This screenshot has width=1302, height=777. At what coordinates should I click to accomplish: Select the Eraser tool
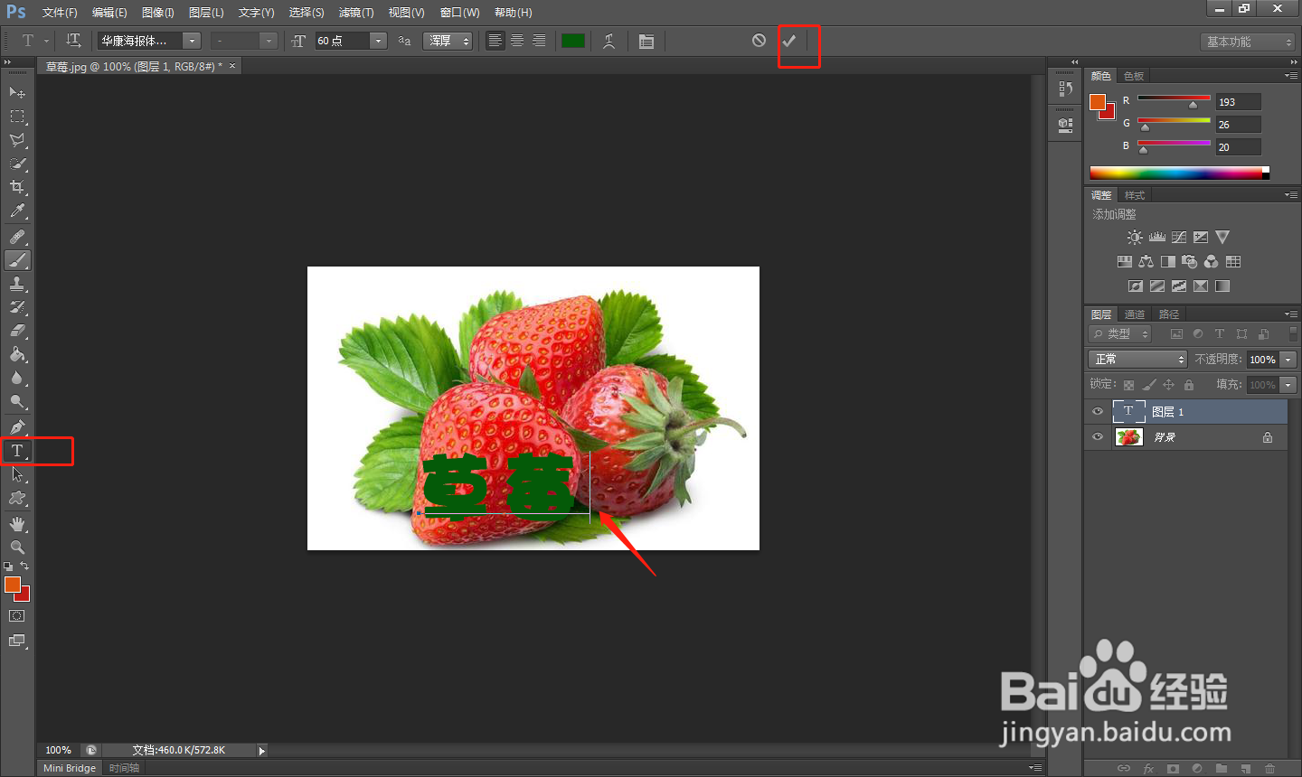(17, 331)
